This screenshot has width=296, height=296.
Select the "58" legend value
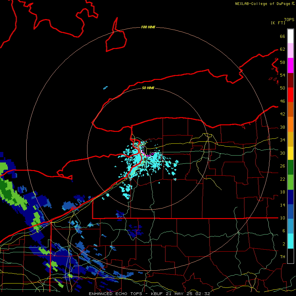click(283, 62)
